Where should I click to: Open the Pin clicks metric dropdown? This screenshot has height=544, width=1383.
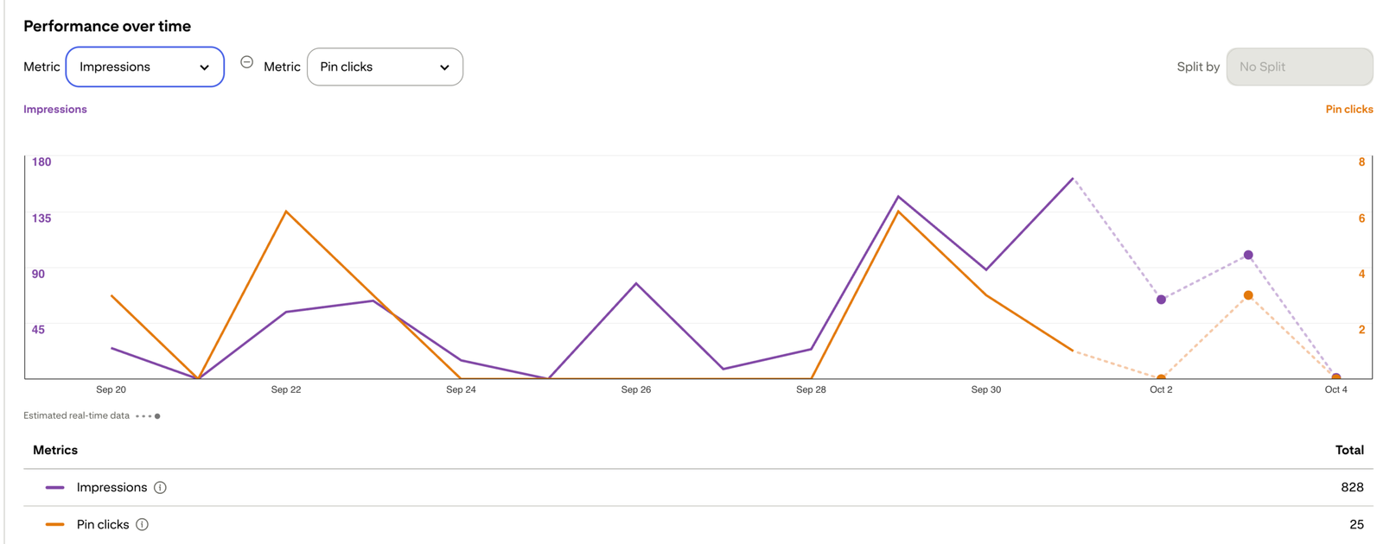[x=385, y=67]
